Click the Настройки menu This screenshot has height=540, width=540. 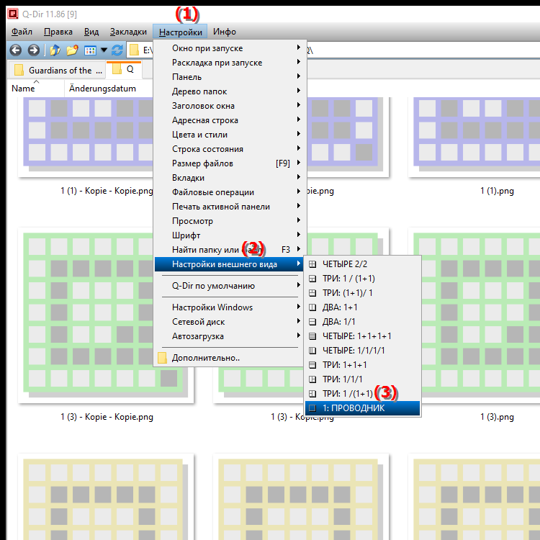click(x=180, y=32)
